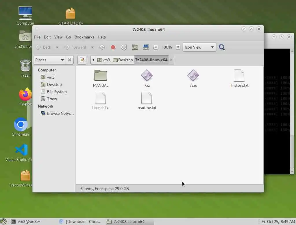The width and height of the screenshot is (296, 225).
Task: Open the applications menu in panel corner
Action: click(x=3, y=222)
